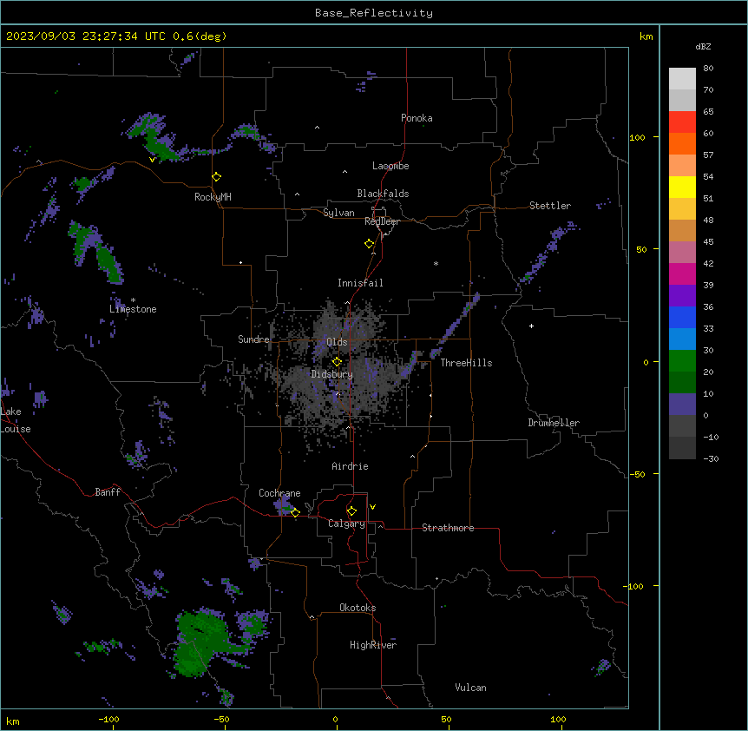Click the ThreeHills town label
The height and width of the screenshot is (731, 748).
(x=466, y=363)
